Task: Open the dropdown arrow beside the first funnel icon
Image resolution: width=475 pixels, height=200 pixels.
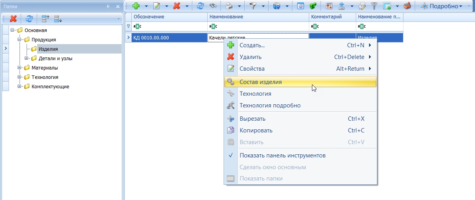Action: point(263,6)
